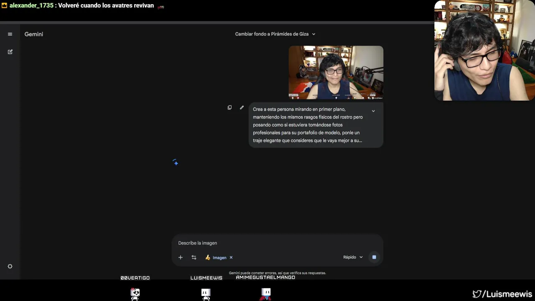The height and width of the screenshot is (301, 535).
Task: Click the Twitter bird icon in overlay
Action: (x=477, y=294)
